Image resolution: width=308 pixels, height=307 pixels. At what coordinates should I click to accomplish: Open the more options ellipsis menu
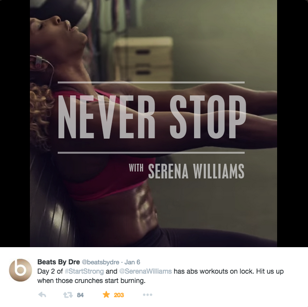click(148, 295)
